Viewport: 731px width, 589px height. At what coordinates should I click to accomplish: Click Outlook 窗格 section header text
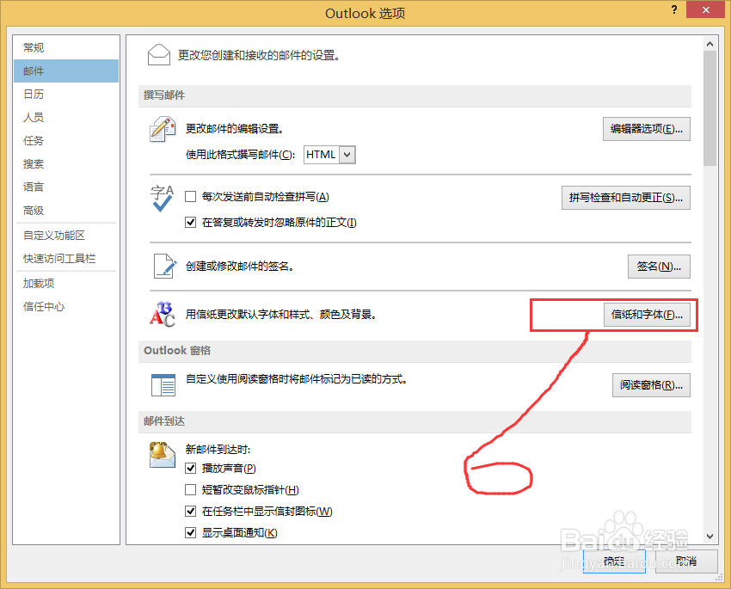coord(177,351)
